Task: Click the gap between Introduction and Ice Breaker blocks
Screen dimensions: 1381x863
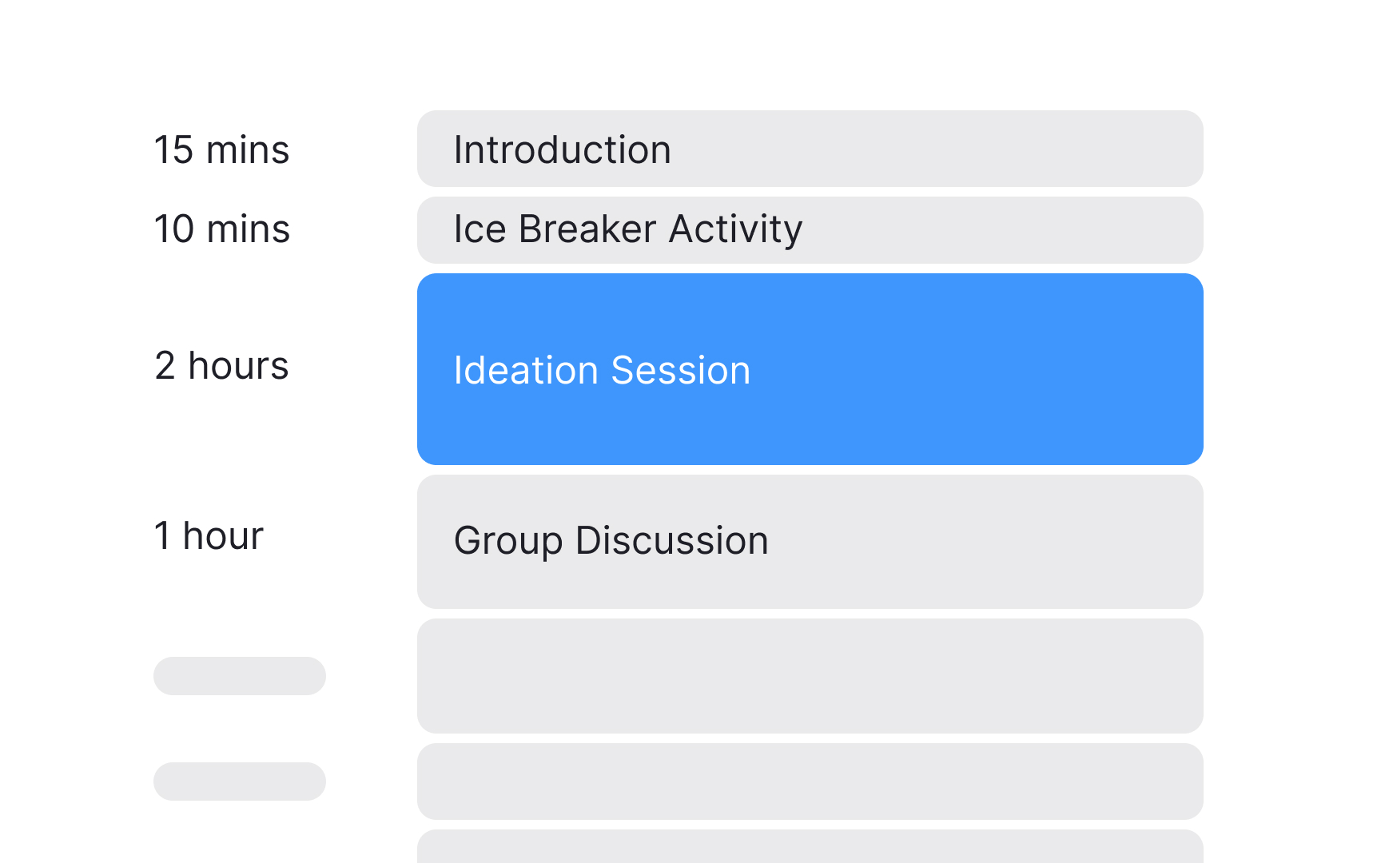Action: 810,190
